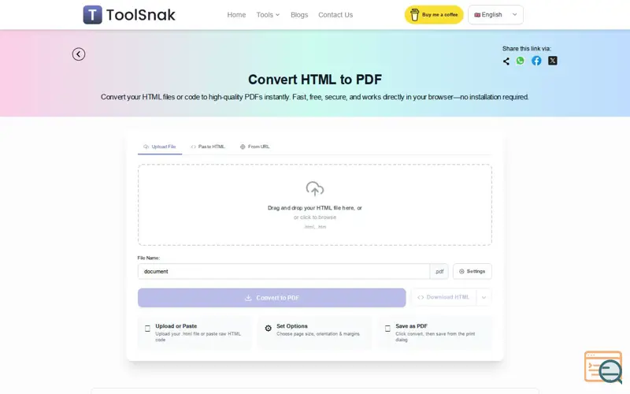The image size is (630, 394).
Task: Click the cloud upload icon in drop zone
Action: pos(314,188)
